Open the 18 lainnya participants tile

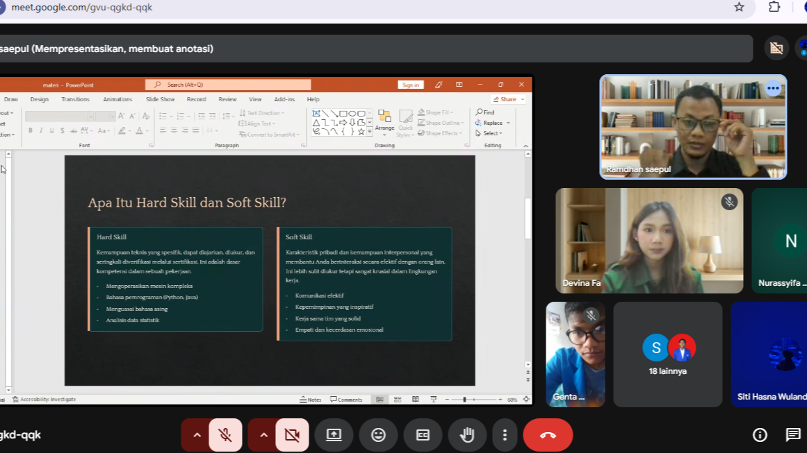tap(667, 354)
